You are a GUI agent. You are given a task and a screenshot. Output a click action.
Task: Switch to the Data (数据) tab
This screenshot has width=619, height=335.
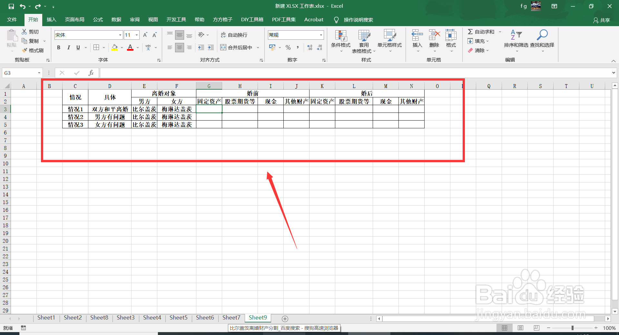[116, 20]
